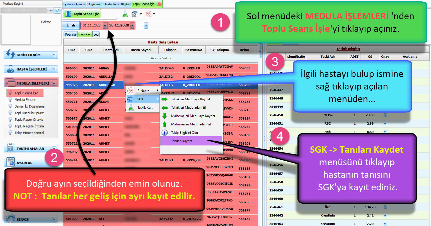
Task: Switch to the İş Planı - Ajanda tab
Action: [x=74, y=4]
